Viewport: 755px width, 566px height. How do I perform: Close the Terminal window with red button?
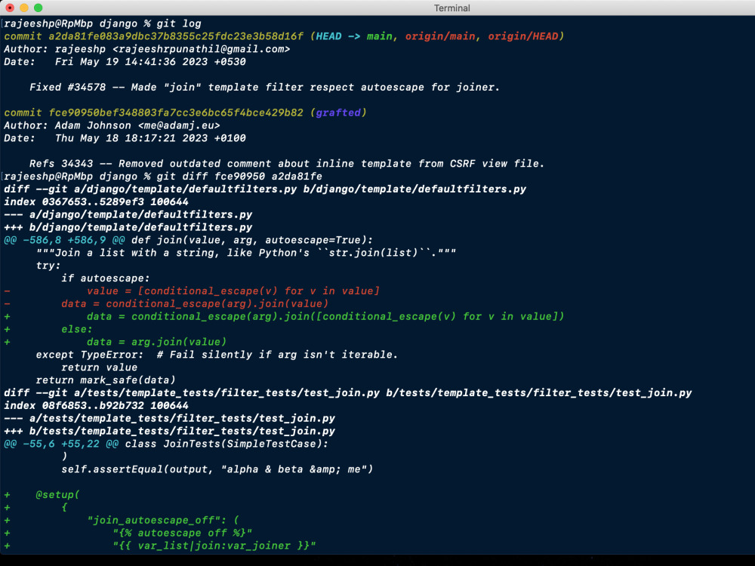tap(10, 8)
